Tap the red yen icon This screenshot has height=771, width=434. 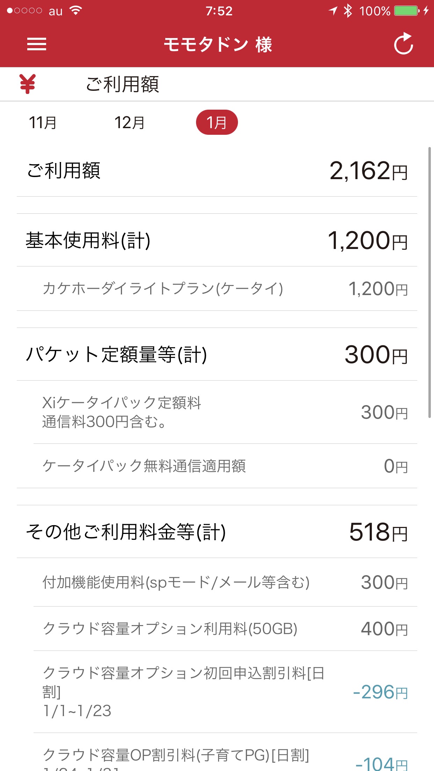tap(27, 84)
